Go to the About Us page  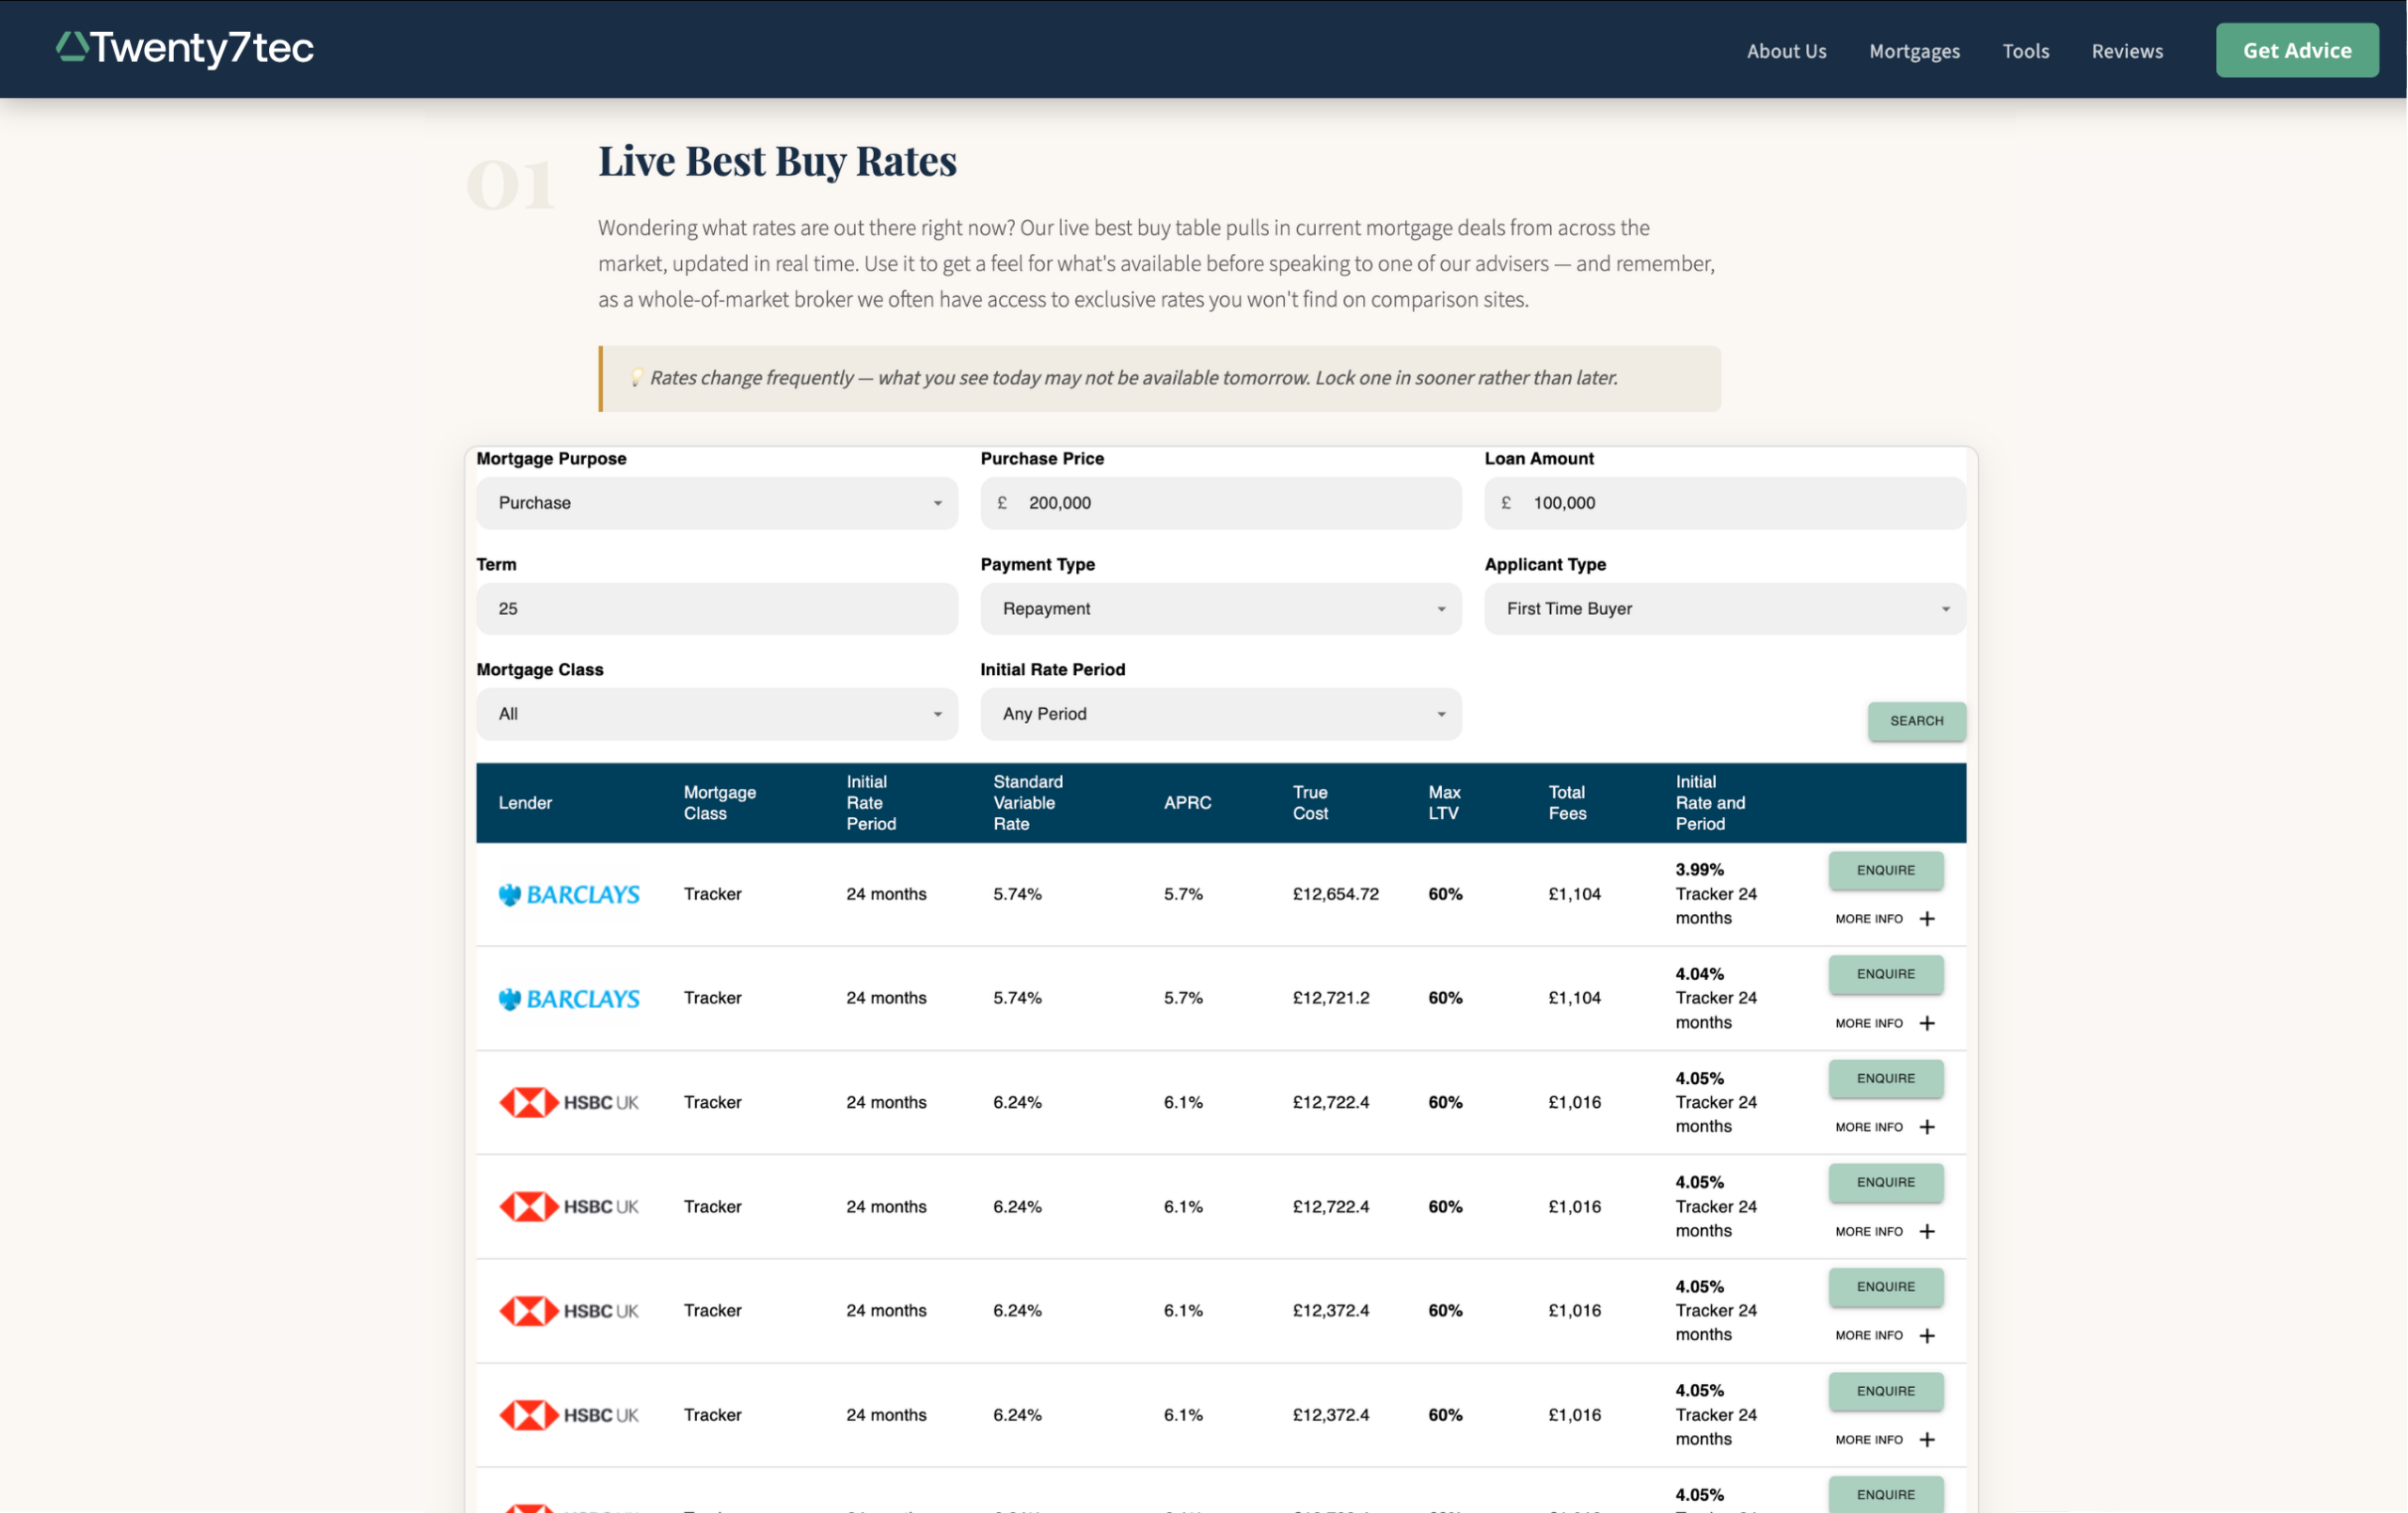coord(1786,51)
